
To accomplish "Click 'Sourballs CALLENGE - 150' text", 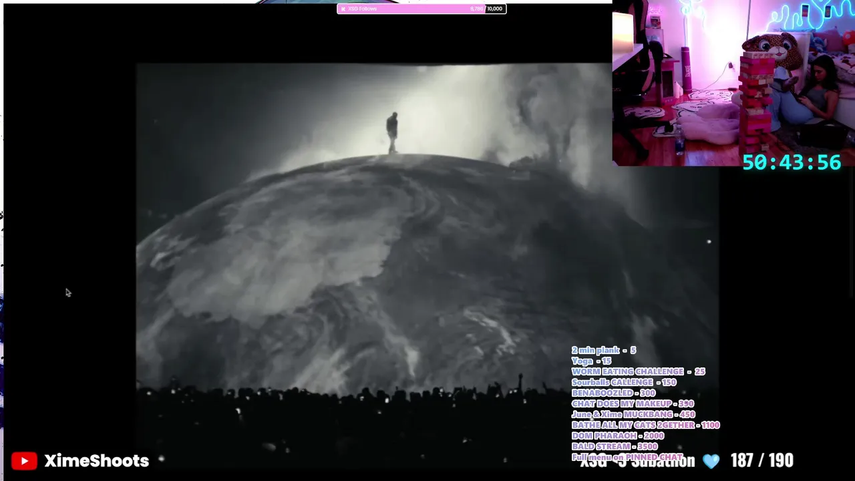I will coord(624,382).
